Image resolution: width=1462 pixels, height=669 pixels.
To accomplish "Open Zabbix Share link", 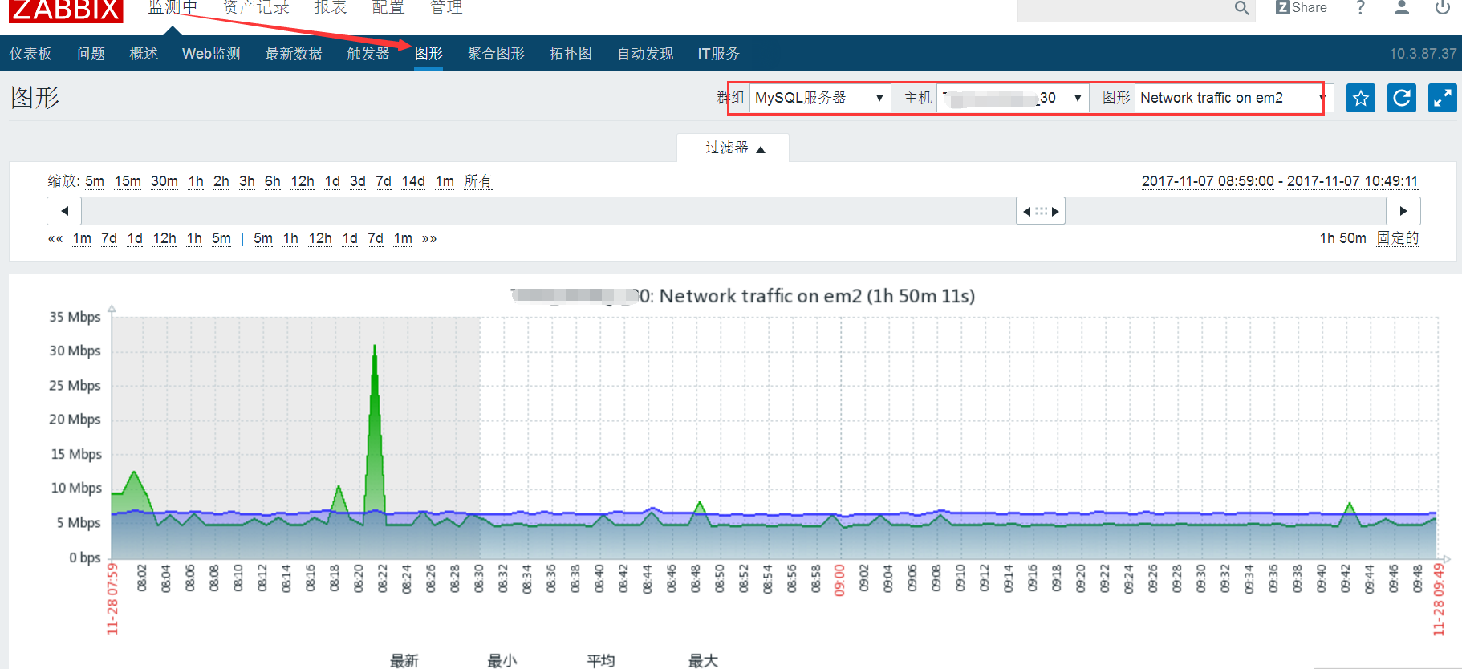I will [x=1302, y=7].
